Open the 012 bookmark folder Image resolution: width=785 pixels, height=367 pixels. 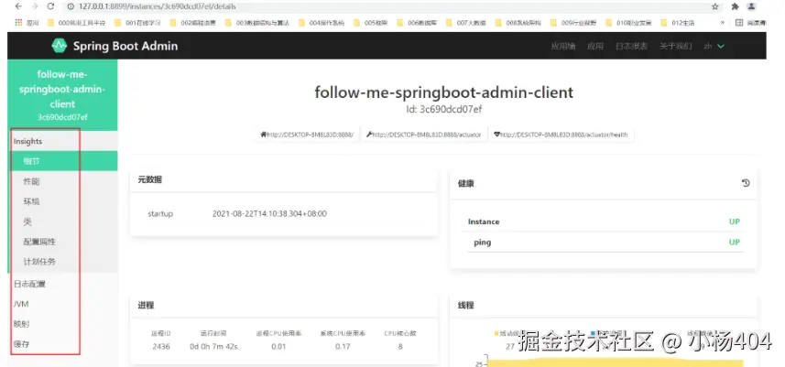(678, 23)
